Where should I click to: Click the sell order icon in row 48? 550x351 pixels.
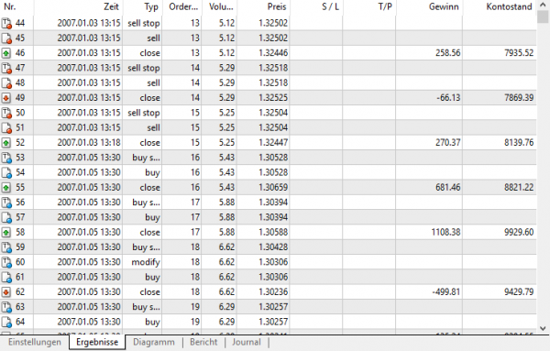pos(6,83)
